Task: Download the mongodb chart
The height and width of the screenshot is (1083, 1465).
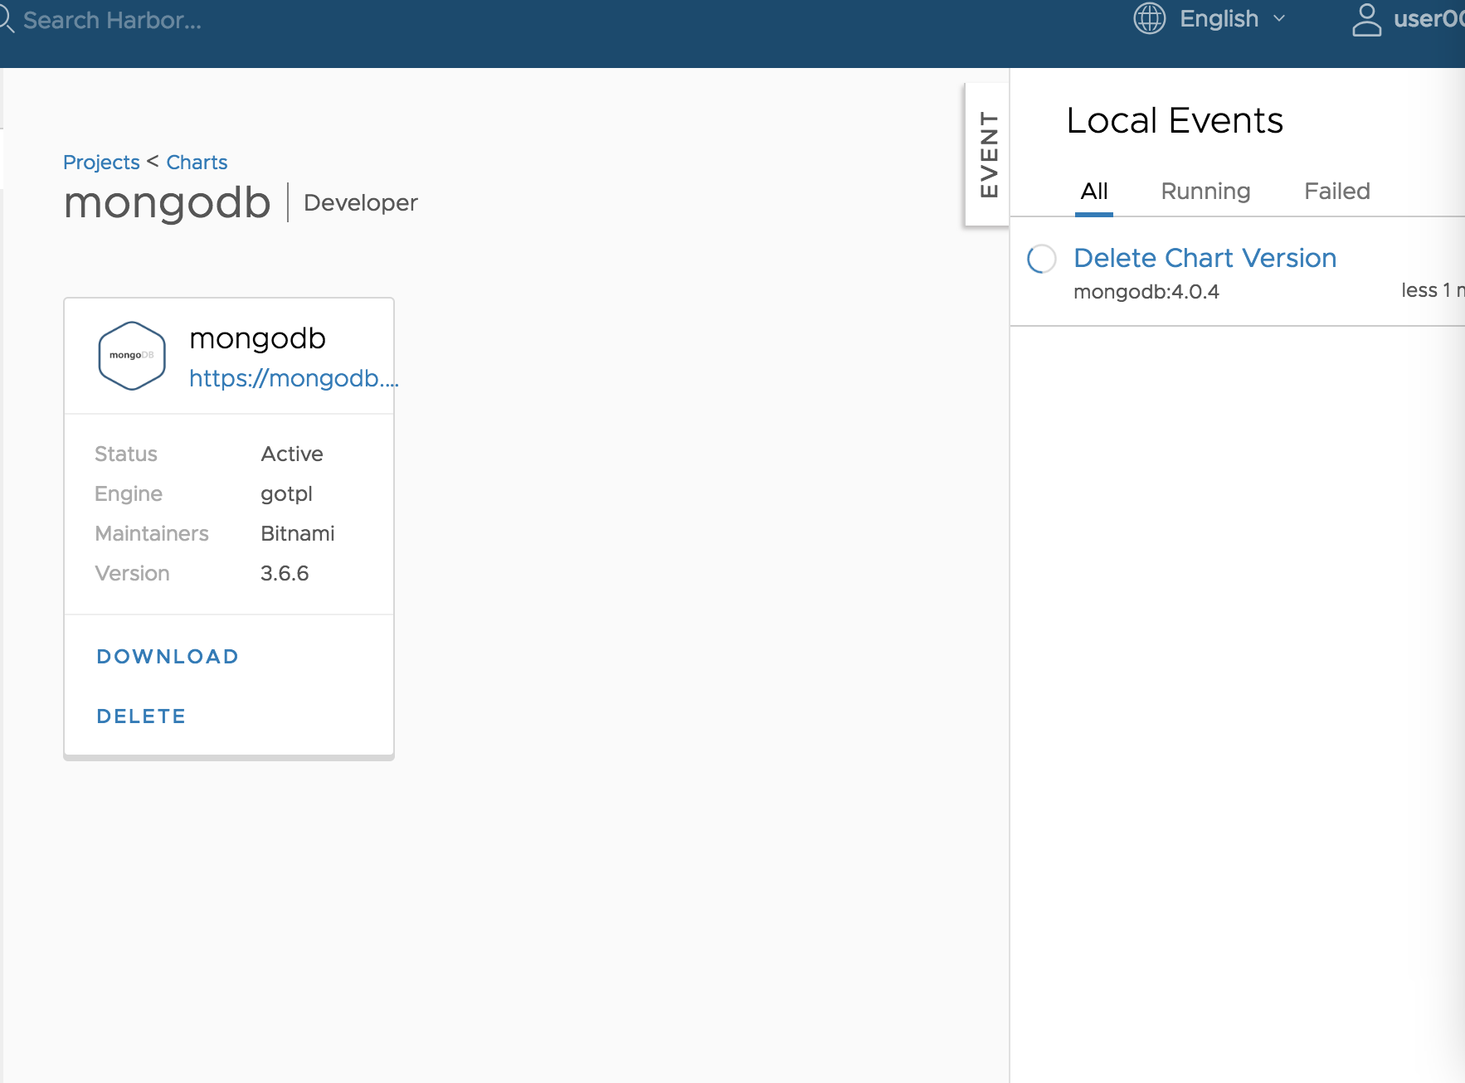Action: pos(167,656)
